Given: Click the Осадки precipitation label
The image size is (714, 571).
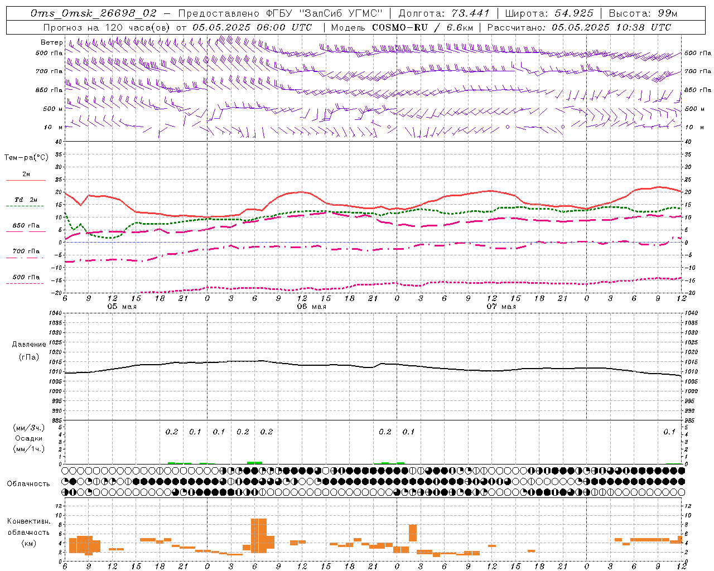Looking at the screenshot, I should point(29,438).
